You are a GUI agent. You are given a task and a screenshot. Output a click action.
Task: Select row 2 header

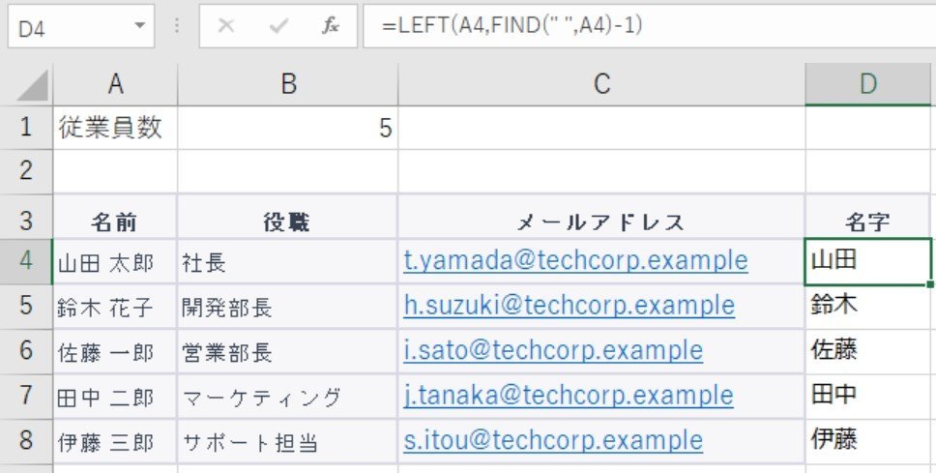click(26, 171)
